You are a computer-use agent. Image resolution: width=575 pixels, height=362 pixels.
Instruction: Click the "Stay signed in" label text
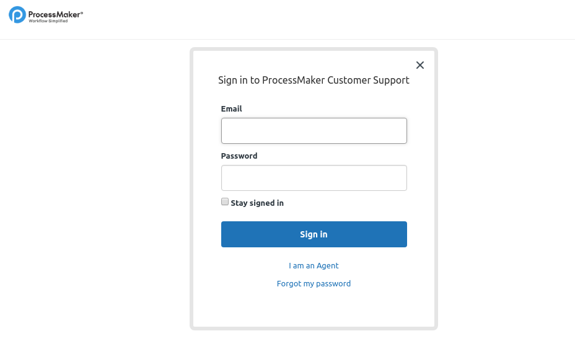(257, 203)
